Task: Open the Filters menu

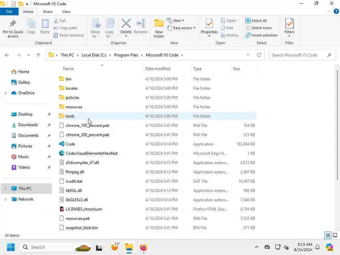Action: (289, 27)
